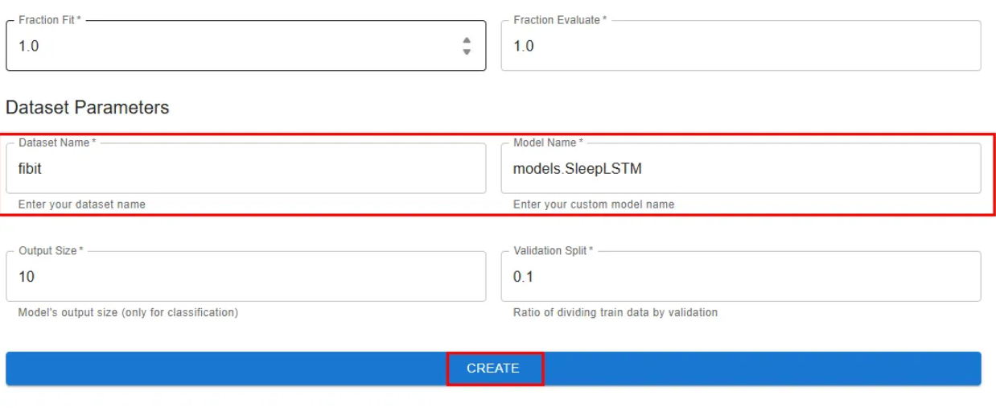The width and height of the screenshot is (996, 408).
Task: Click the model's output size helper text
Action: 128,312
